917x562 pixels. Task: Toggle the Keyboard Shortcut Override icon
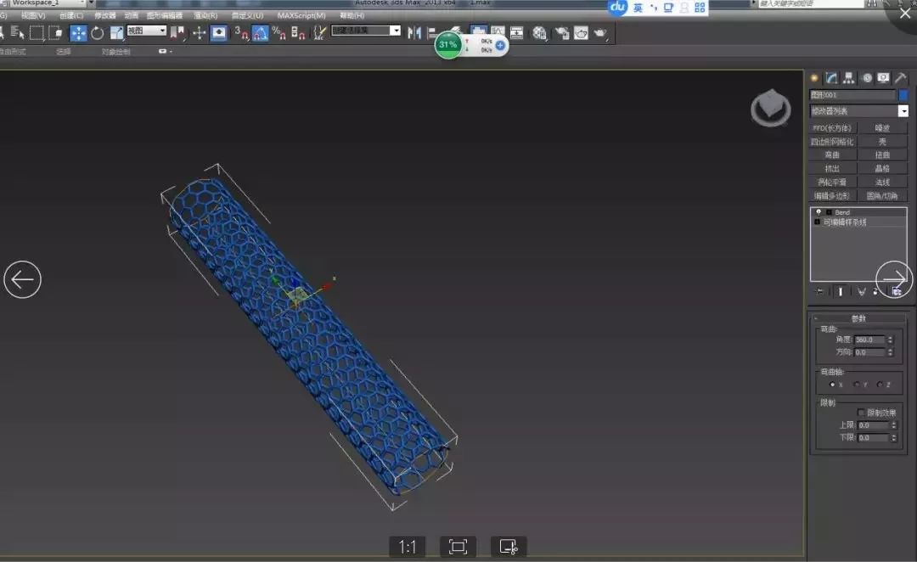(x=219, y=33)
